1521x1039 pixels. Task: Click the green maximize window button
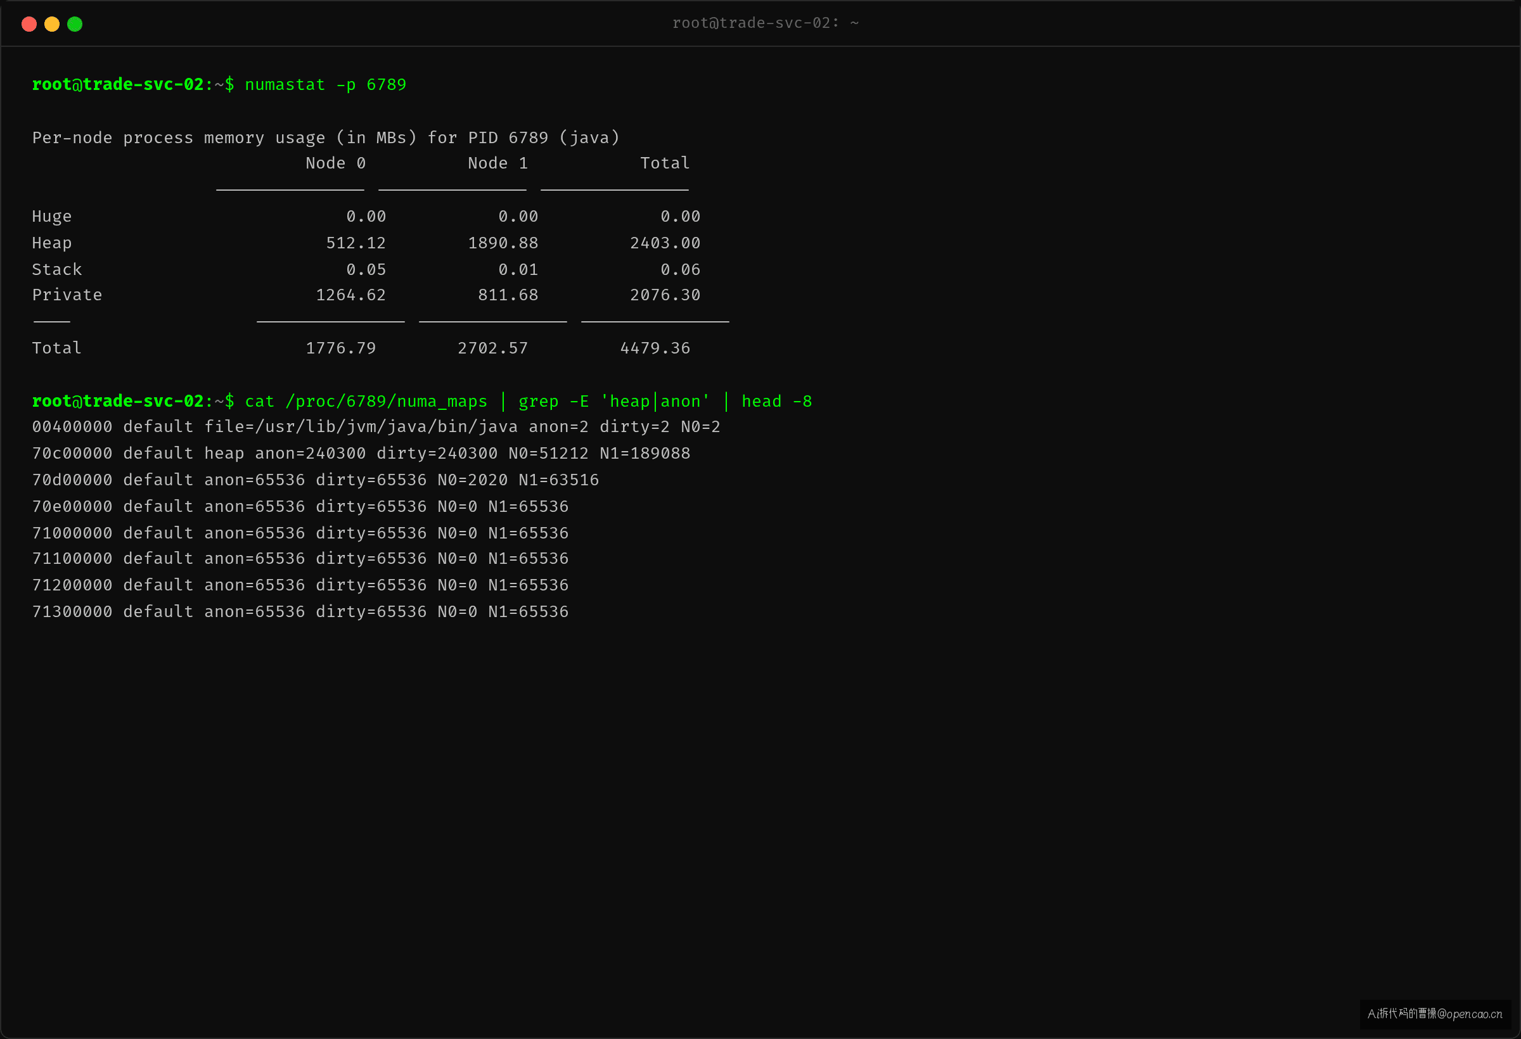tap(75, 24)
